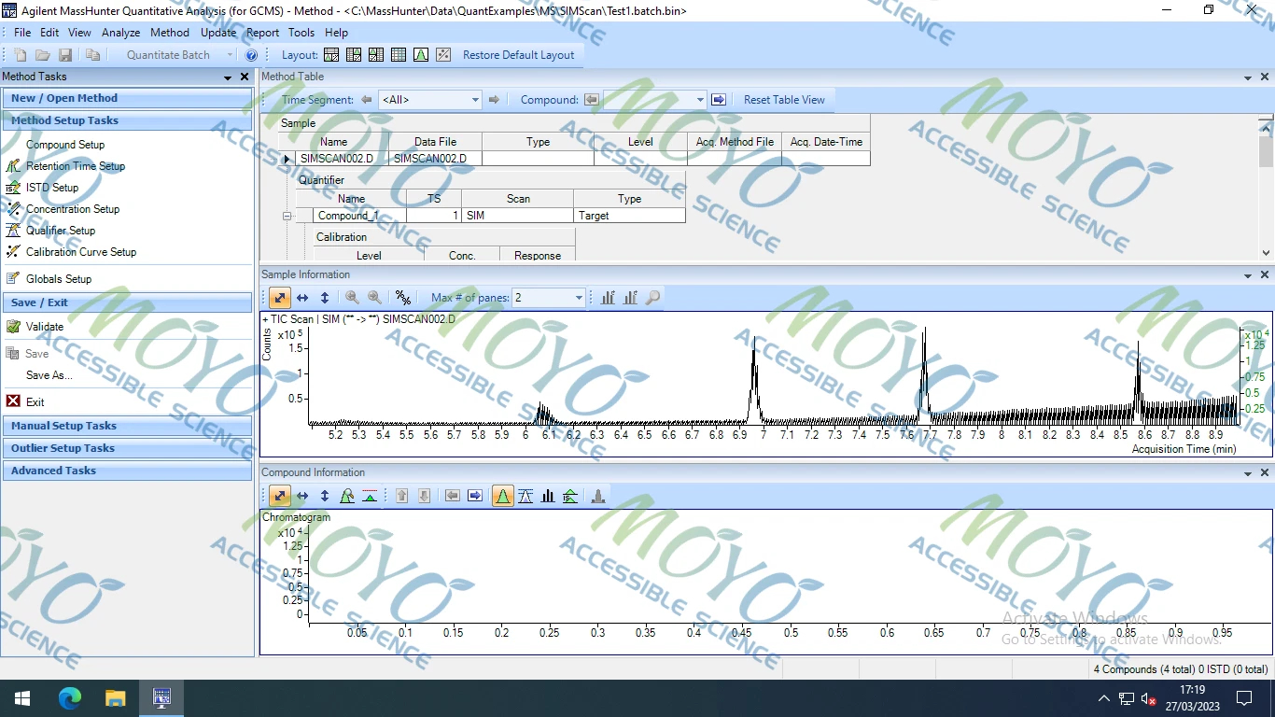Go to next Compound arrow
The height and width of the screenshot is (717, 1275).
tap(719, 100)
